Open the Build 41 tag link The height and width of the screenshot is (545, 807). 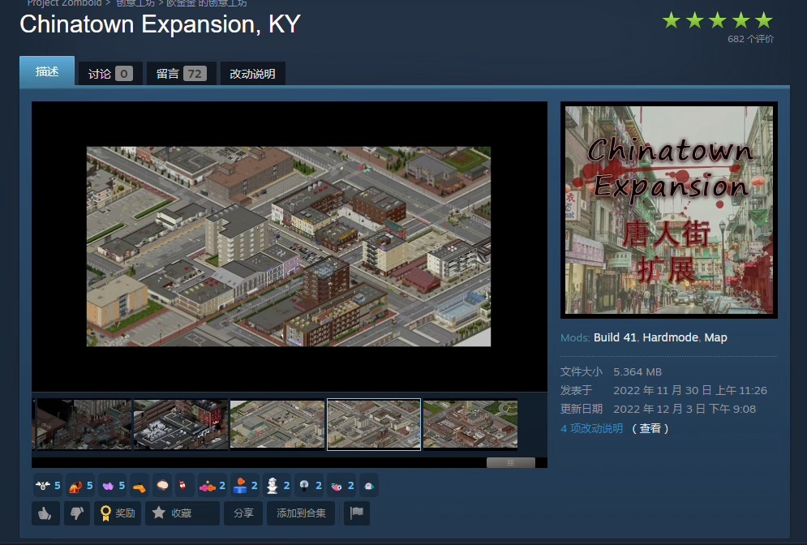(615, 337)
